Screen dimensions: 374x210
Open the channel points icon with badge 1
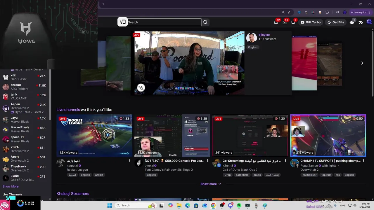tap(352, 22)
